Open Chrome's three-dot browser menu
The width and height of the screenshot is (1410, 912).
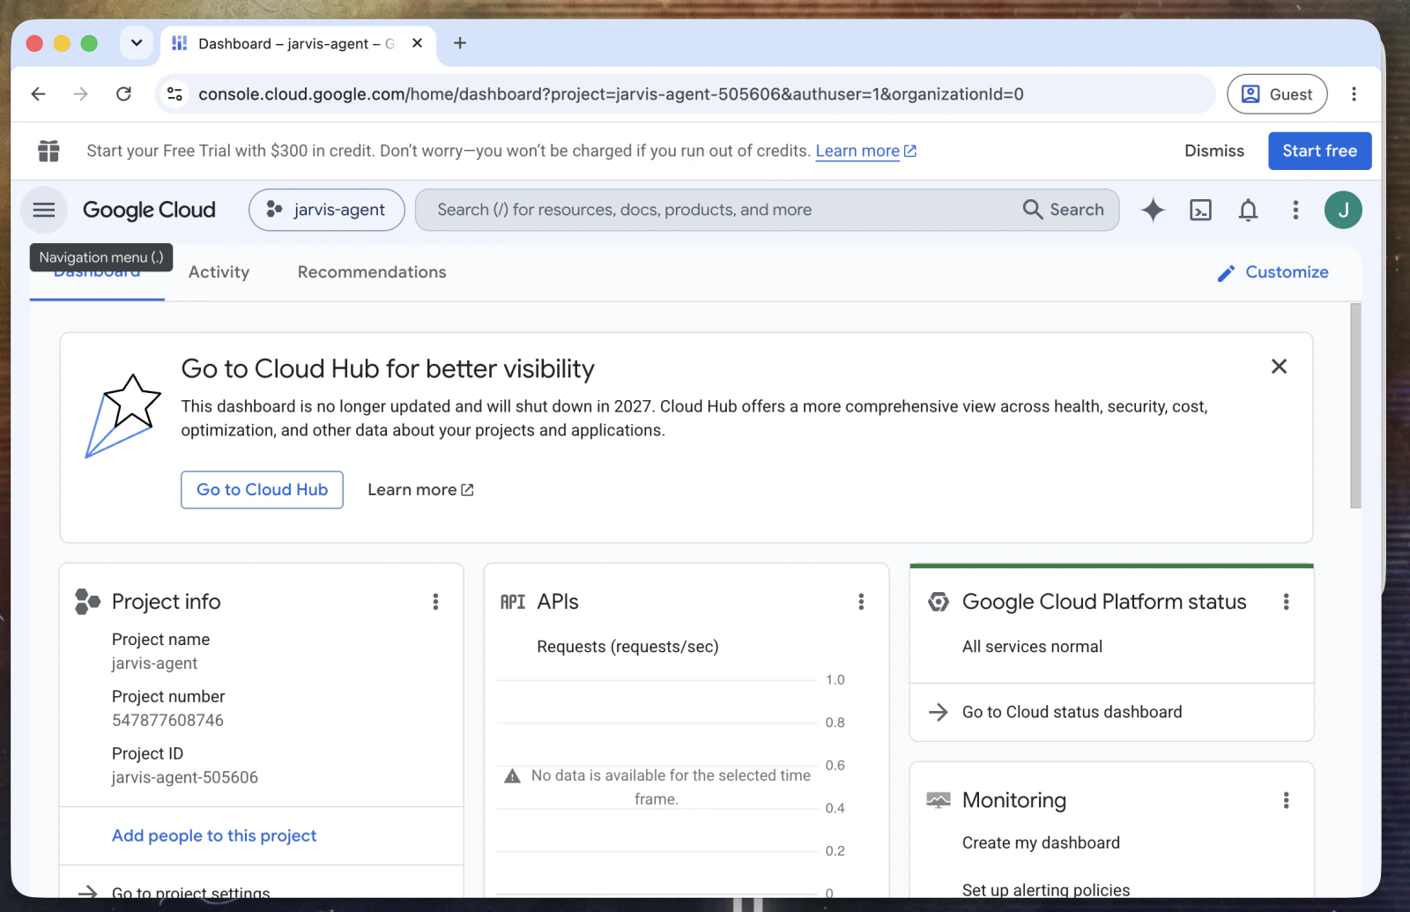[x=1354, y=94]
